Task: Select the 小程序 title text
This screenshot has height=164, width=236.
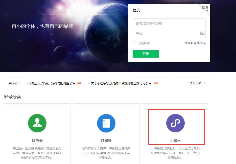Action: 175,141
